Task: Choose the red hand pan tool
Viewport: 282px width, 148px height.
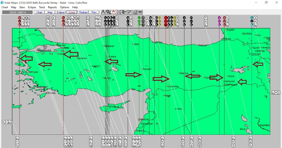Action: (113, 12)
